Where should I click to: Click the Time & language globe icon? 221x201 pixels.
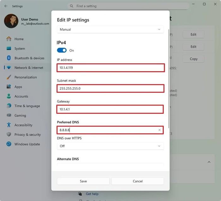point(9,106)
